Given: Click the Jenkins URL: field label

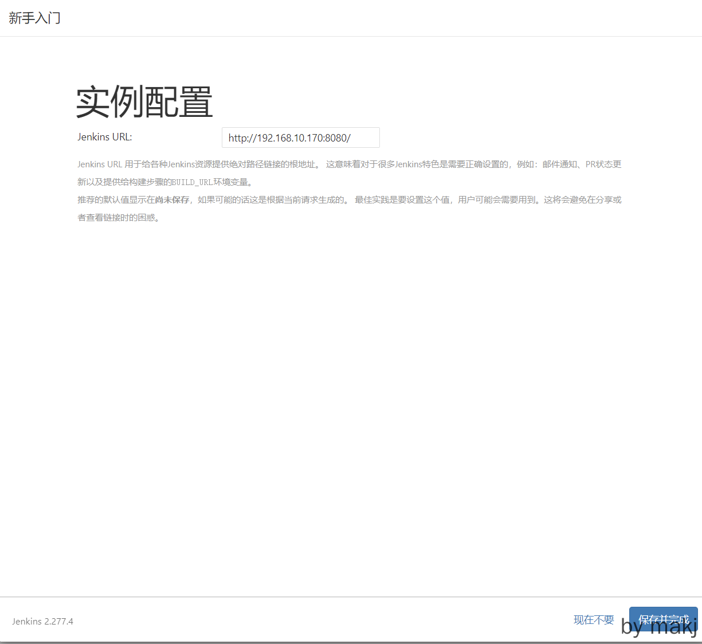Looking at the screenshot, I should point(105,137).
